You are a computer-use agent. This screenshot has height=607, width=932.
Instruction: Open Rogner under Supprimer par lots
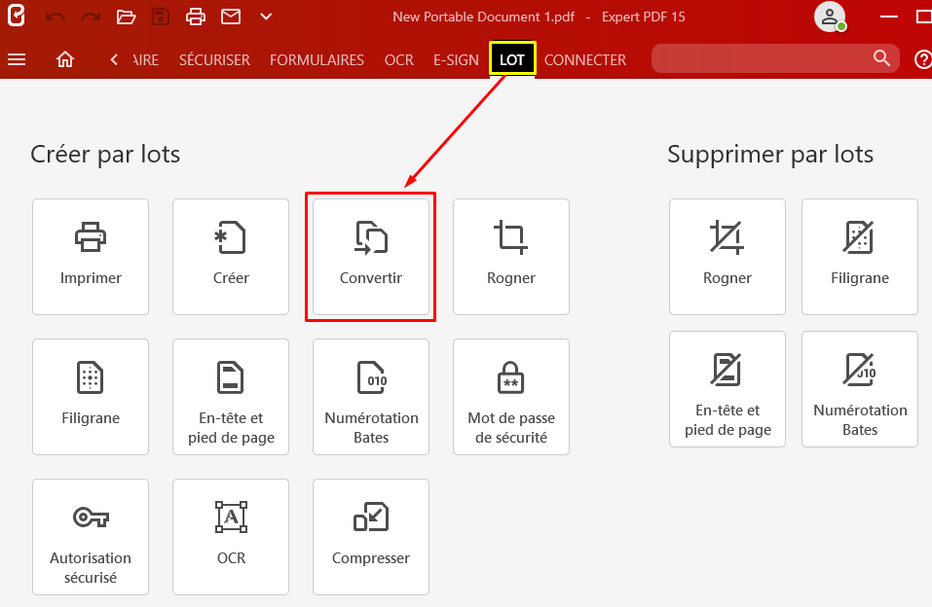point(727,257)
